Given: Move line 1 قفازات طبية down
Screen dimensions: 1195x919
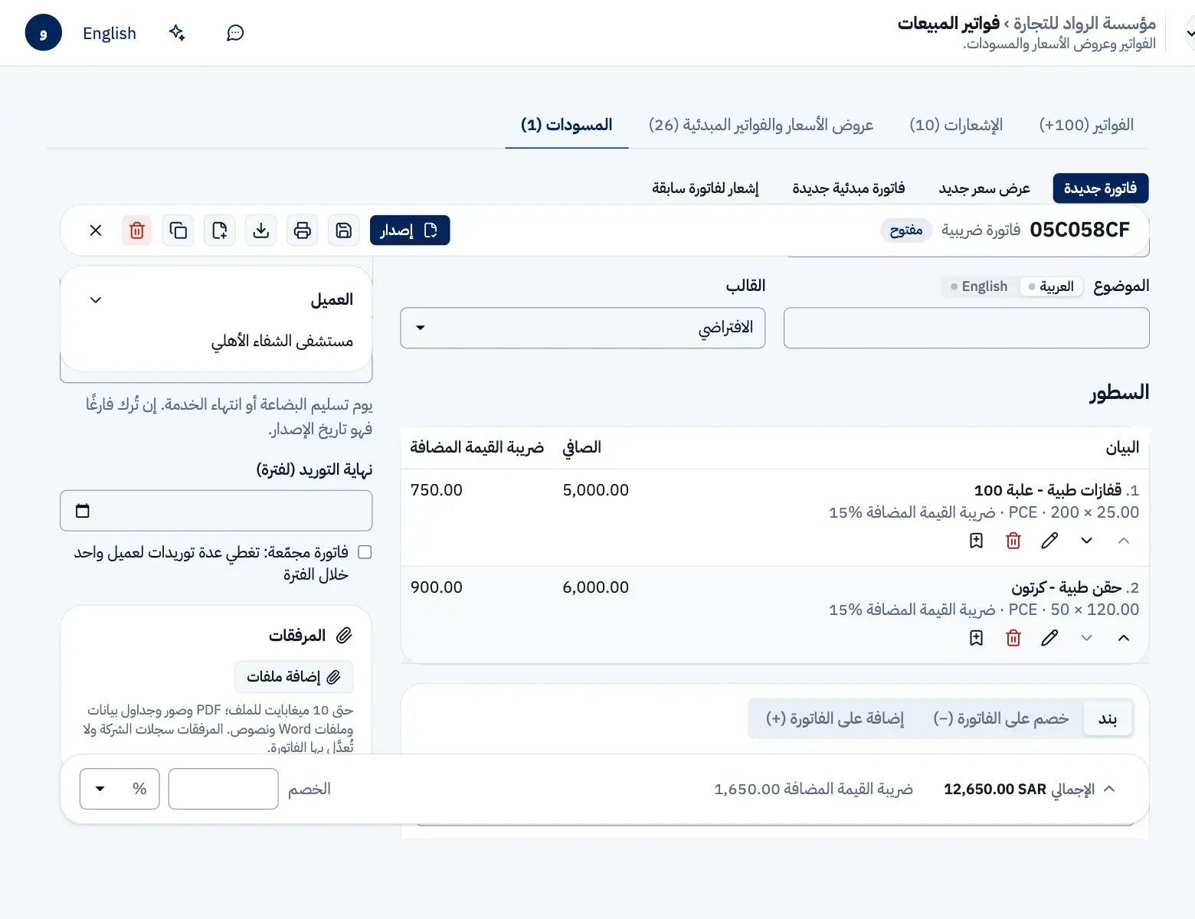Looking at the screenshot, I should click(1087, 541).
